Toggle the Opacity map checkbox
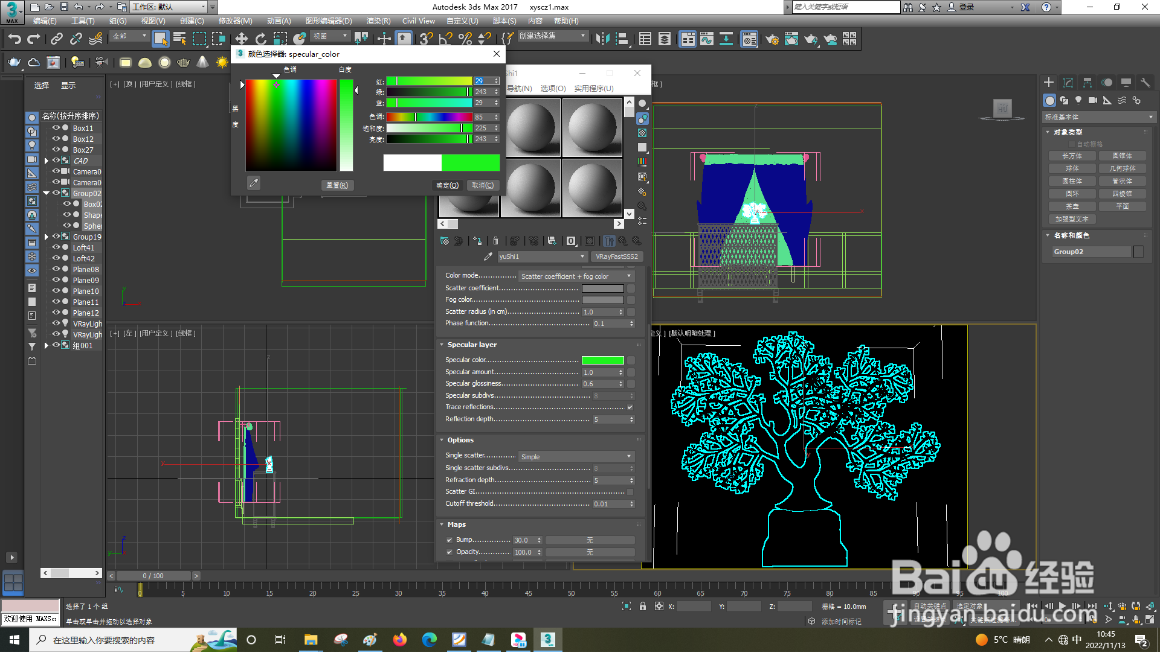This screenshot has height=653, width=1160. point(449,552)
